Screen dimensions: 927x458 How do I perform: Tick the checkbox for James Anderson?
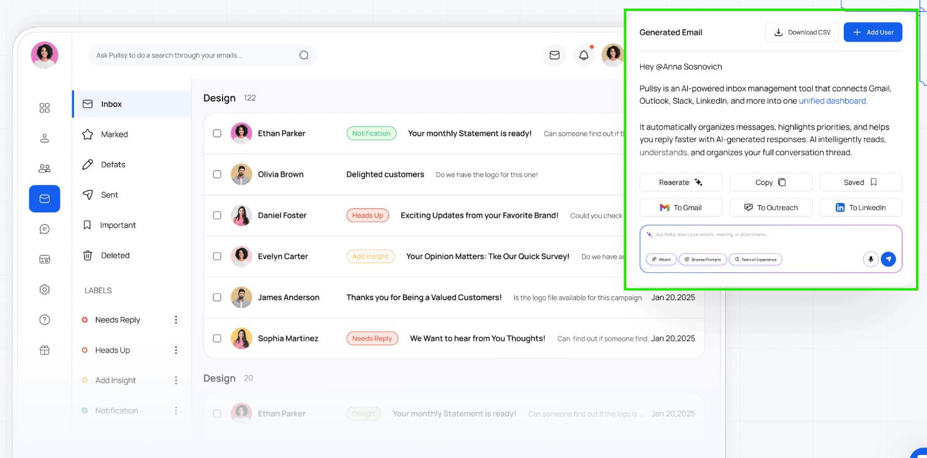click(217, 297)
